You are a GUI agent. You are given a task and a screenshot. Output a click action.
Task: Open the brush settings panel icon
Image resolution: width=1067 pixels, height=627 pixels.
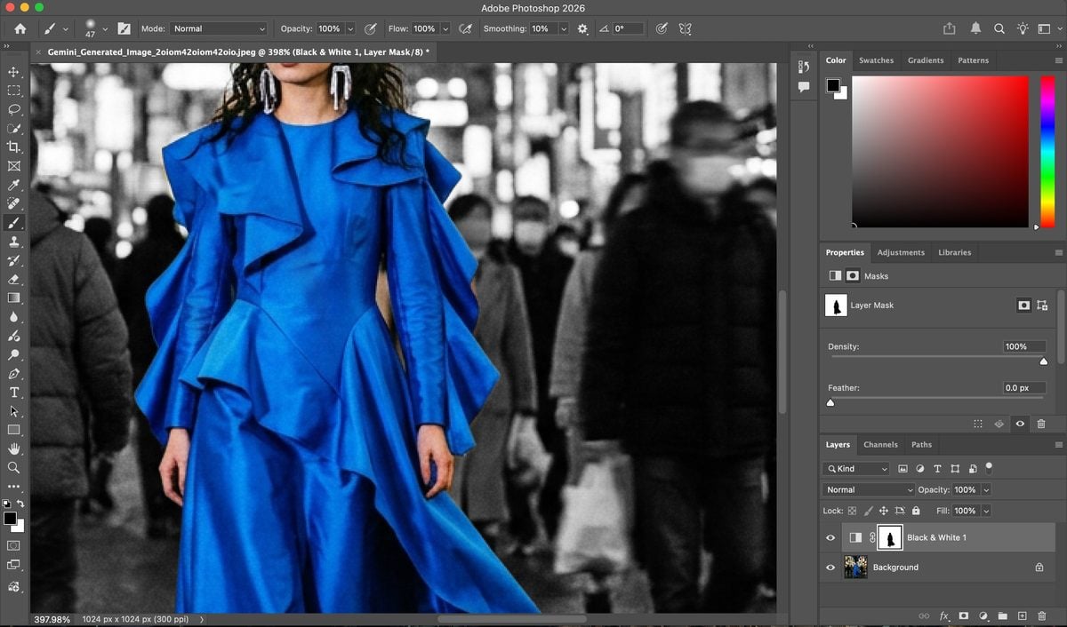[124, 28]
